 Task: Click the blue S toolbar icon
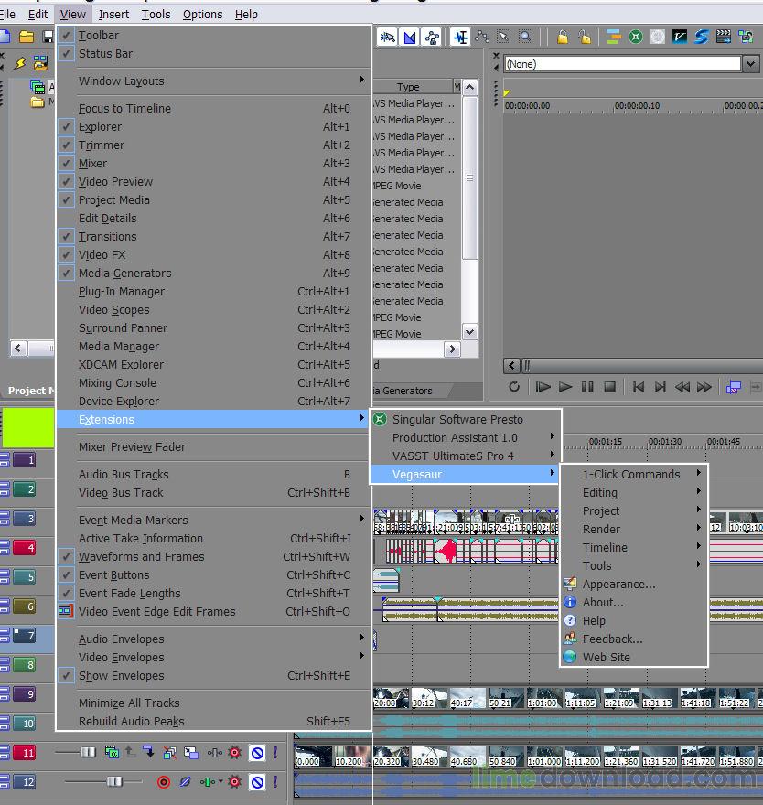(x=702, y=37)
